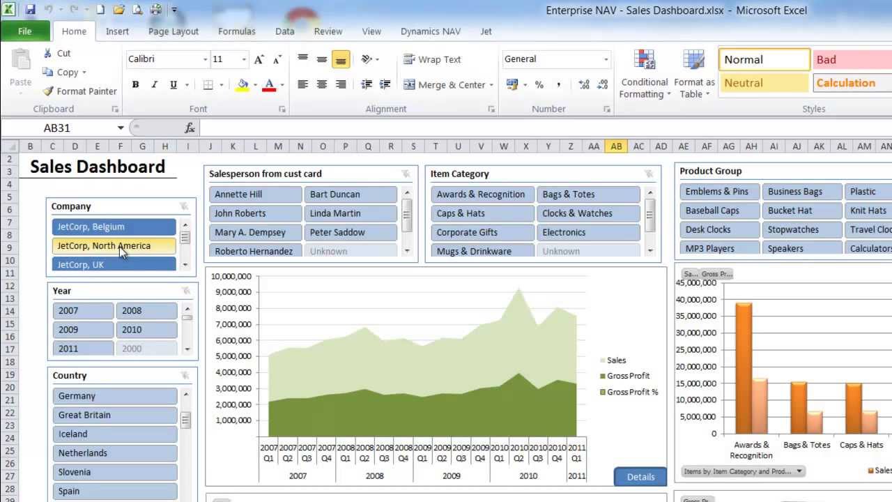
Task: Toggle JetCorp, North America company filter
Action: coord(114,245)
